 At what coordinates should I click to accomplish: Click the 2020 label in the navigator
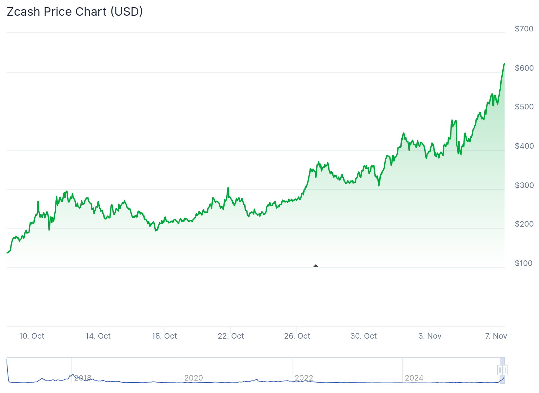pyautogui.click(x=194, y=378)
